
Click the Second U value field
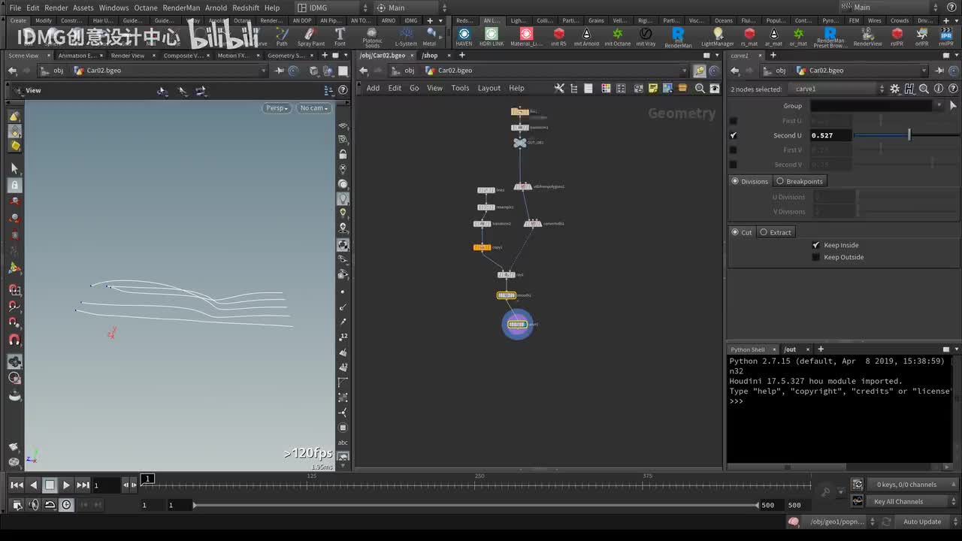coord(830,135)
